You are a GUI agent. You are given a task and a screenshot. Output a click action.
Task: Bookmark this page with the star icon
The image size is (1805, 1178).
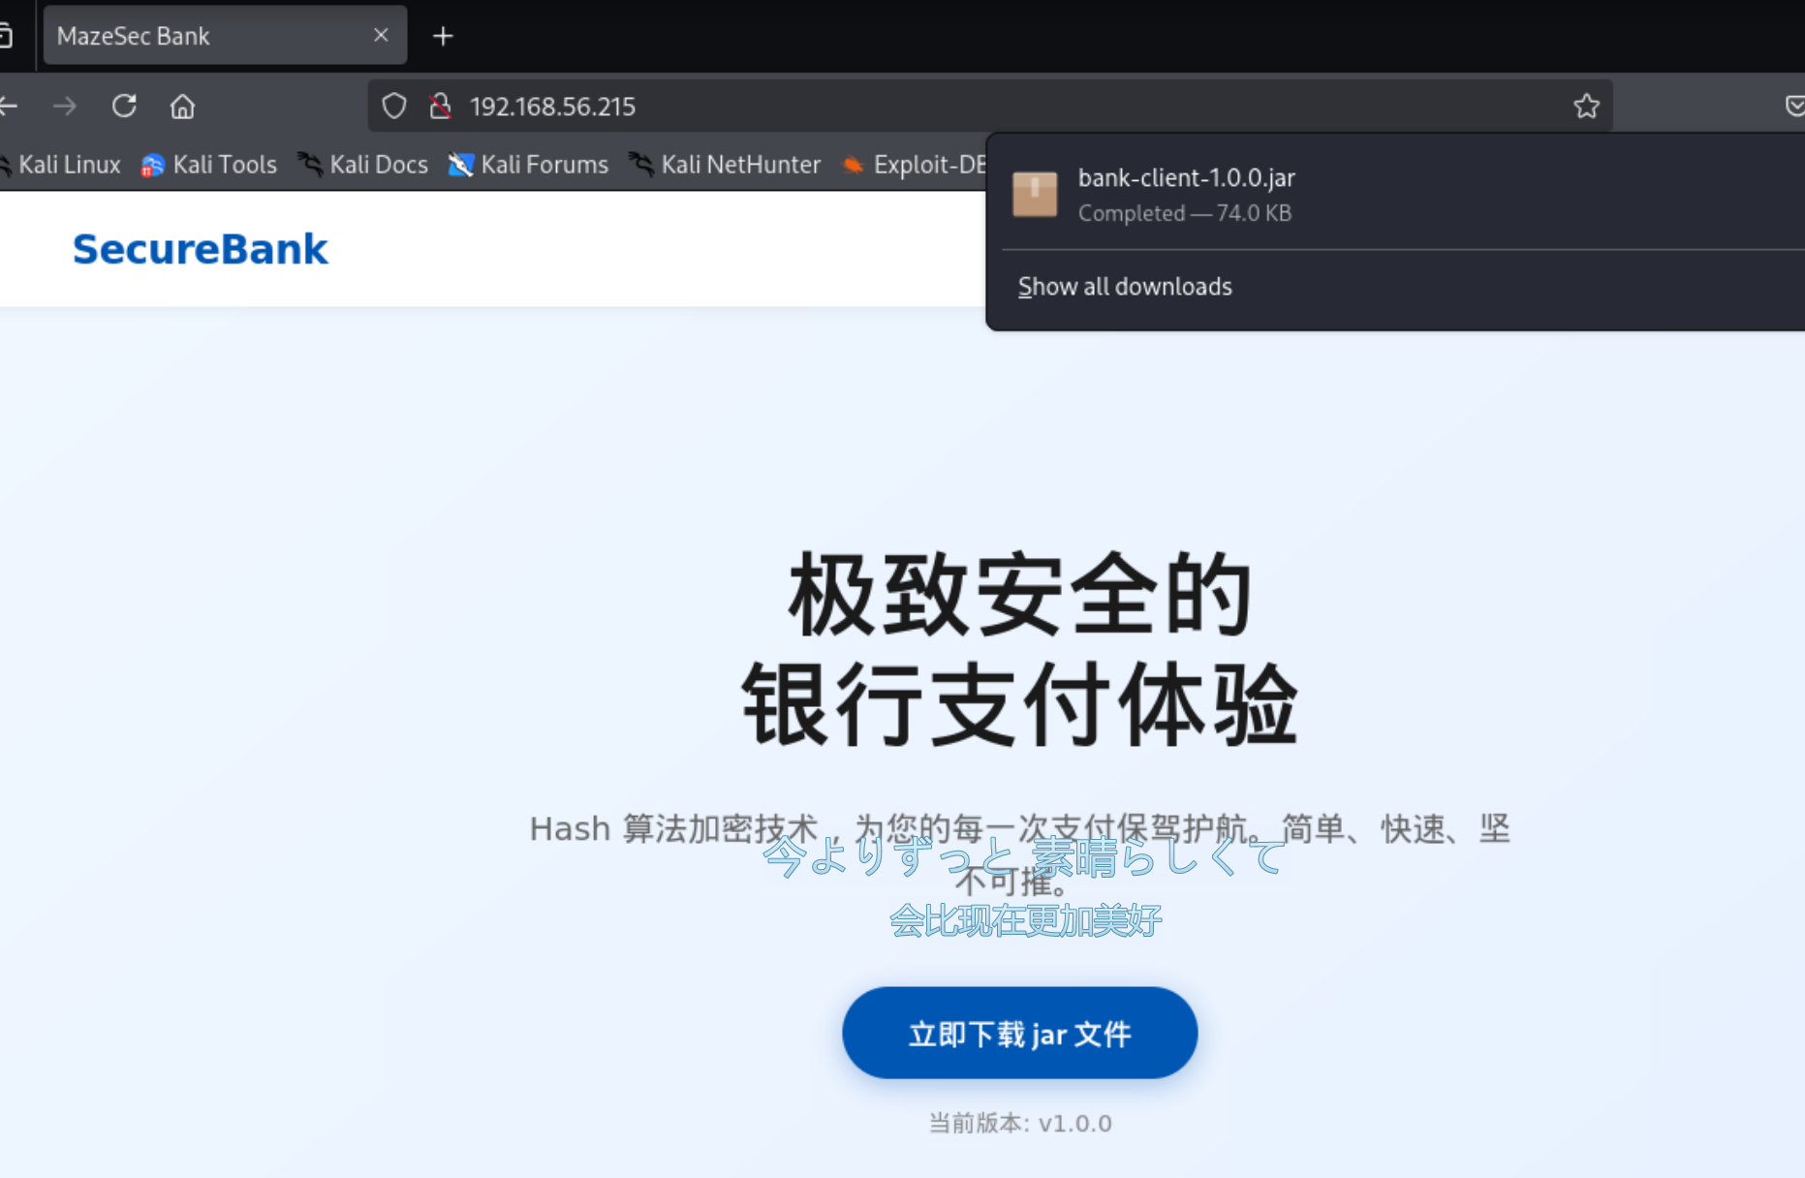pyautogui.click(x=1586, y=106)
